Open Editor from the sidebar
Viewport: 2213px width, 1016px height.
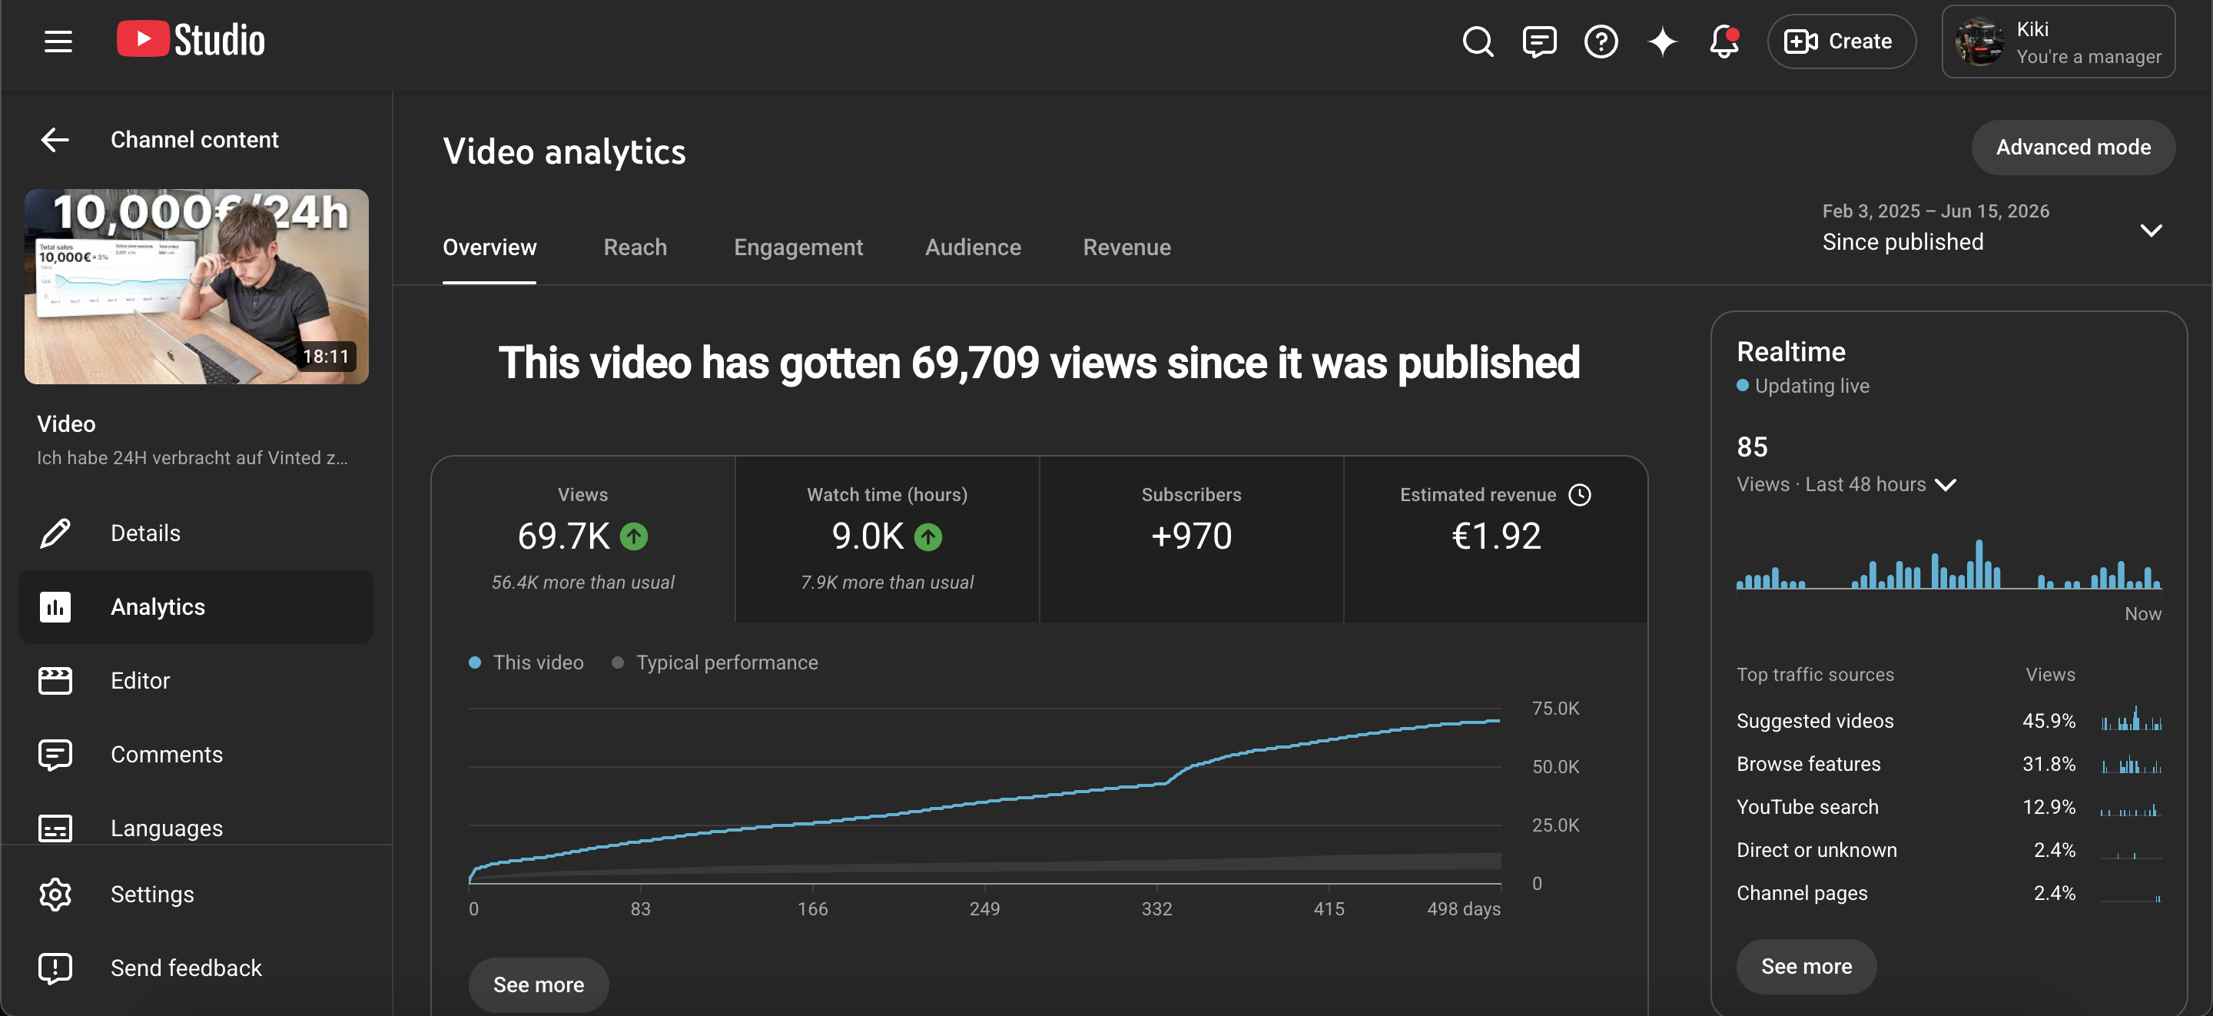tap(196, 681)
